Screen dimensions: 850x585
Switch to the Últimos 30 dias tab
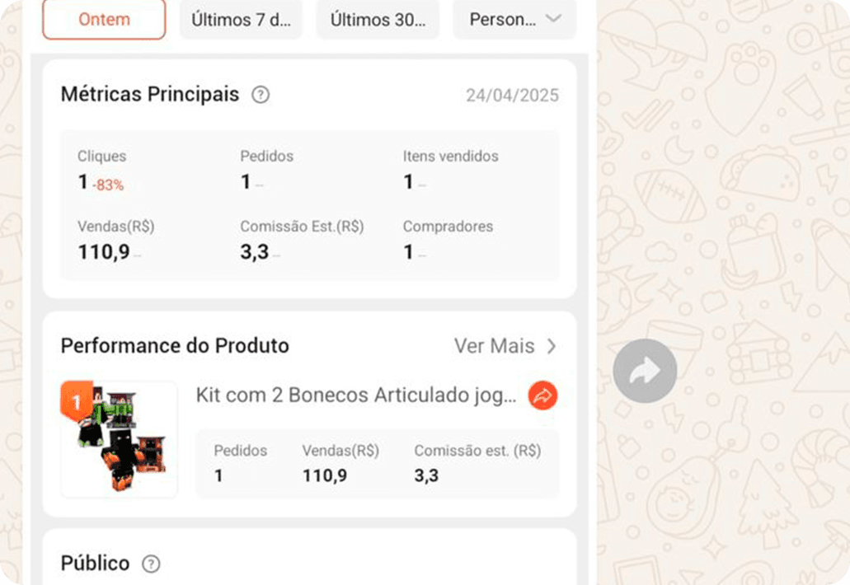[x=378, y=20]
